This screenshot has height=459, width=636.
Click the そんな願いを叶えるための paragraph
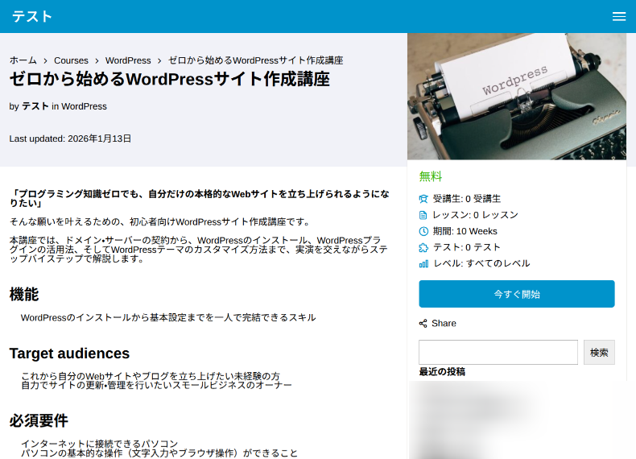coord(161,222)
